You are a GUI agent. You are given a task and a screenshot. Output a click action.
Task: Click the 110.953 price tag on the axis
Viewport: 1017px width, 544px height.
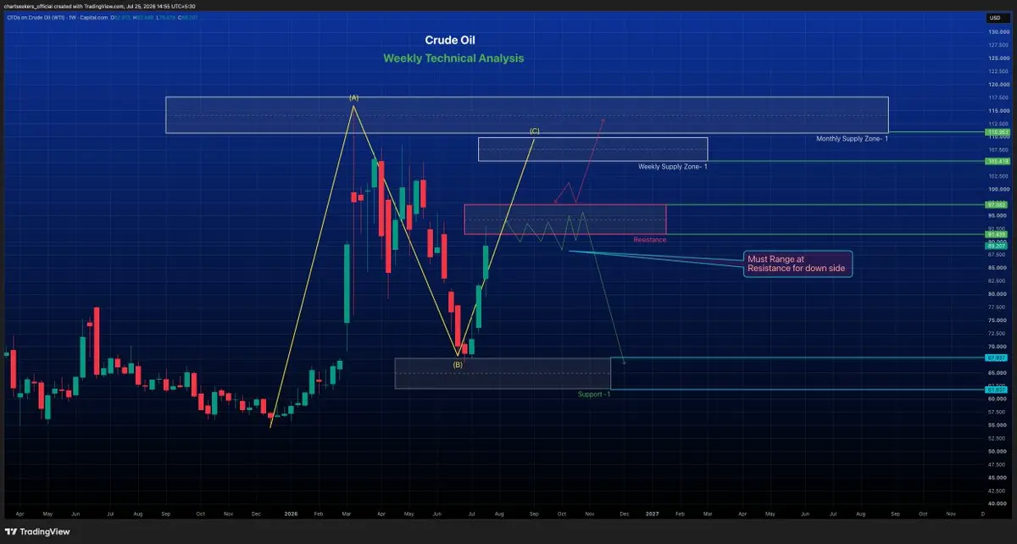tap(996, 132)
